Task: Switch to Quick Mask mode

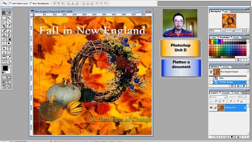Action: tap(9, 77)
